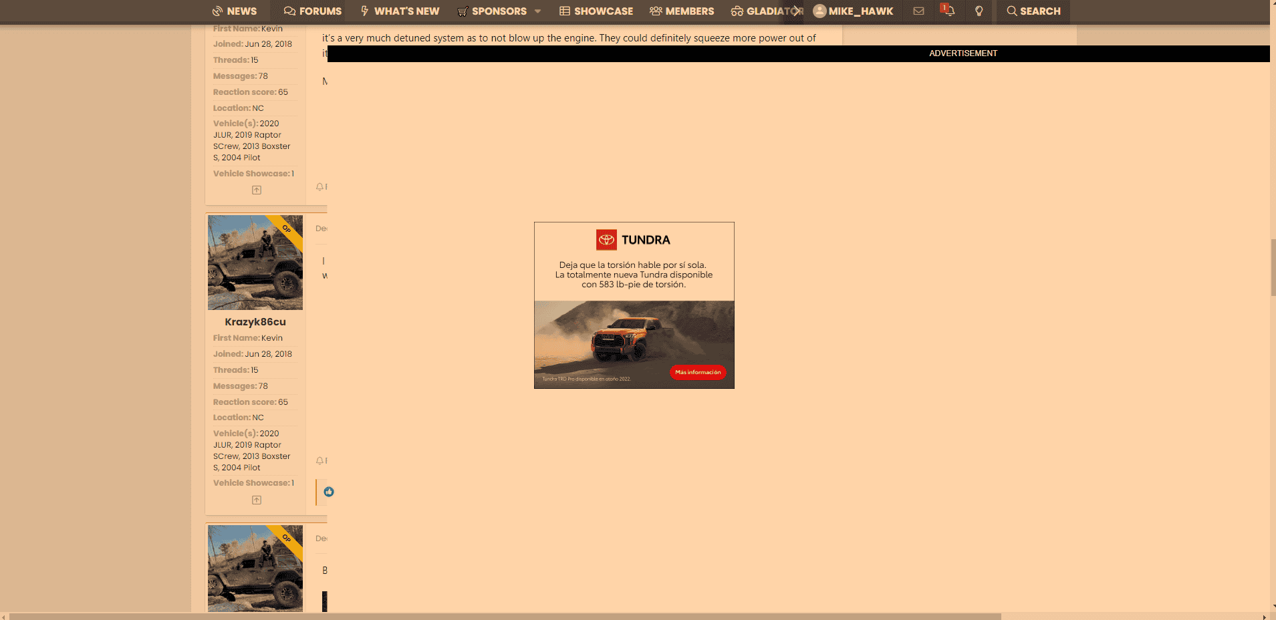
Task: Click the News icon in the nav bar
Action: [217, 11]
